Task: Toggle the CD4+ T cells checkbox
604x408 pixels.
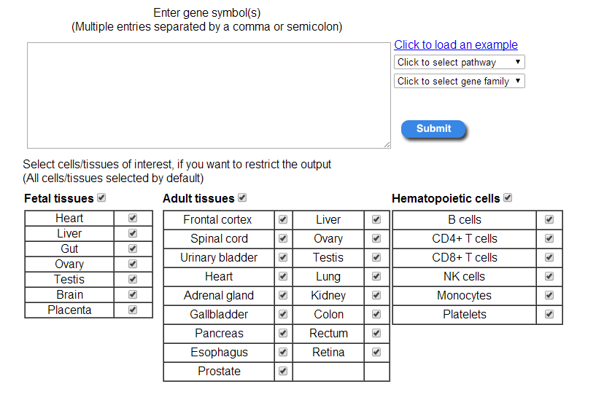Action: coord(549,238)
